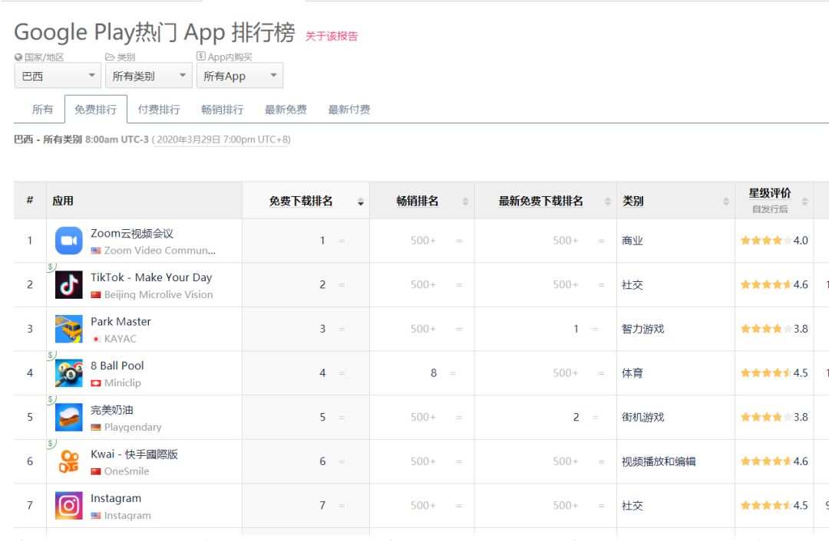This screenshot has height=541, width=829.
Task: Select the Kwai app icon
Action: coord(68,461)
